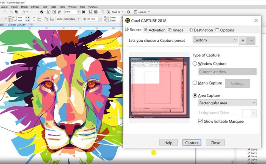The width and height of the screenshot is (266, 164).
Task: Close Corel CAPTURE dialog with the X
Action: [256, 20]
